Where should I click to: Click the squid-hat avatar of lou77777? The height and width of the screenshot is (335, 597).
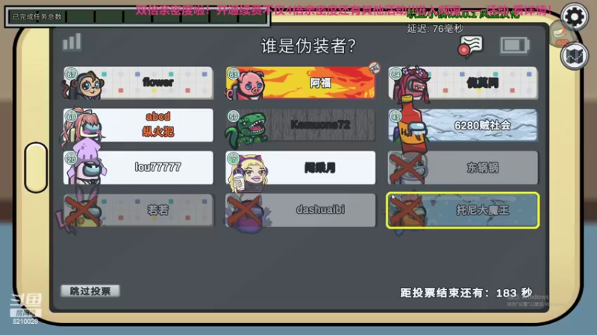point(87,163)
